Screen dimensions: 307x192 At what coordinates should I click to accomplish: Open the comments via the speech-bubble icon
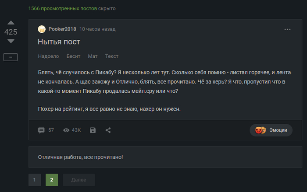(42, 130)
